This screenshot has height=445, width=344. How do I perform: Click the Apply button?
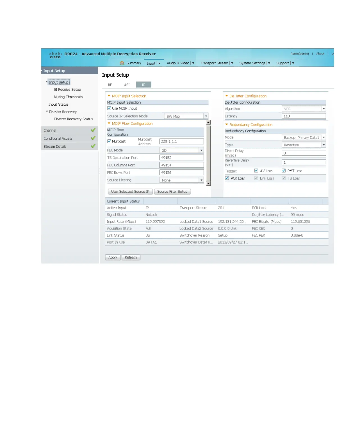pyautogui.click(x=113, y=257)
